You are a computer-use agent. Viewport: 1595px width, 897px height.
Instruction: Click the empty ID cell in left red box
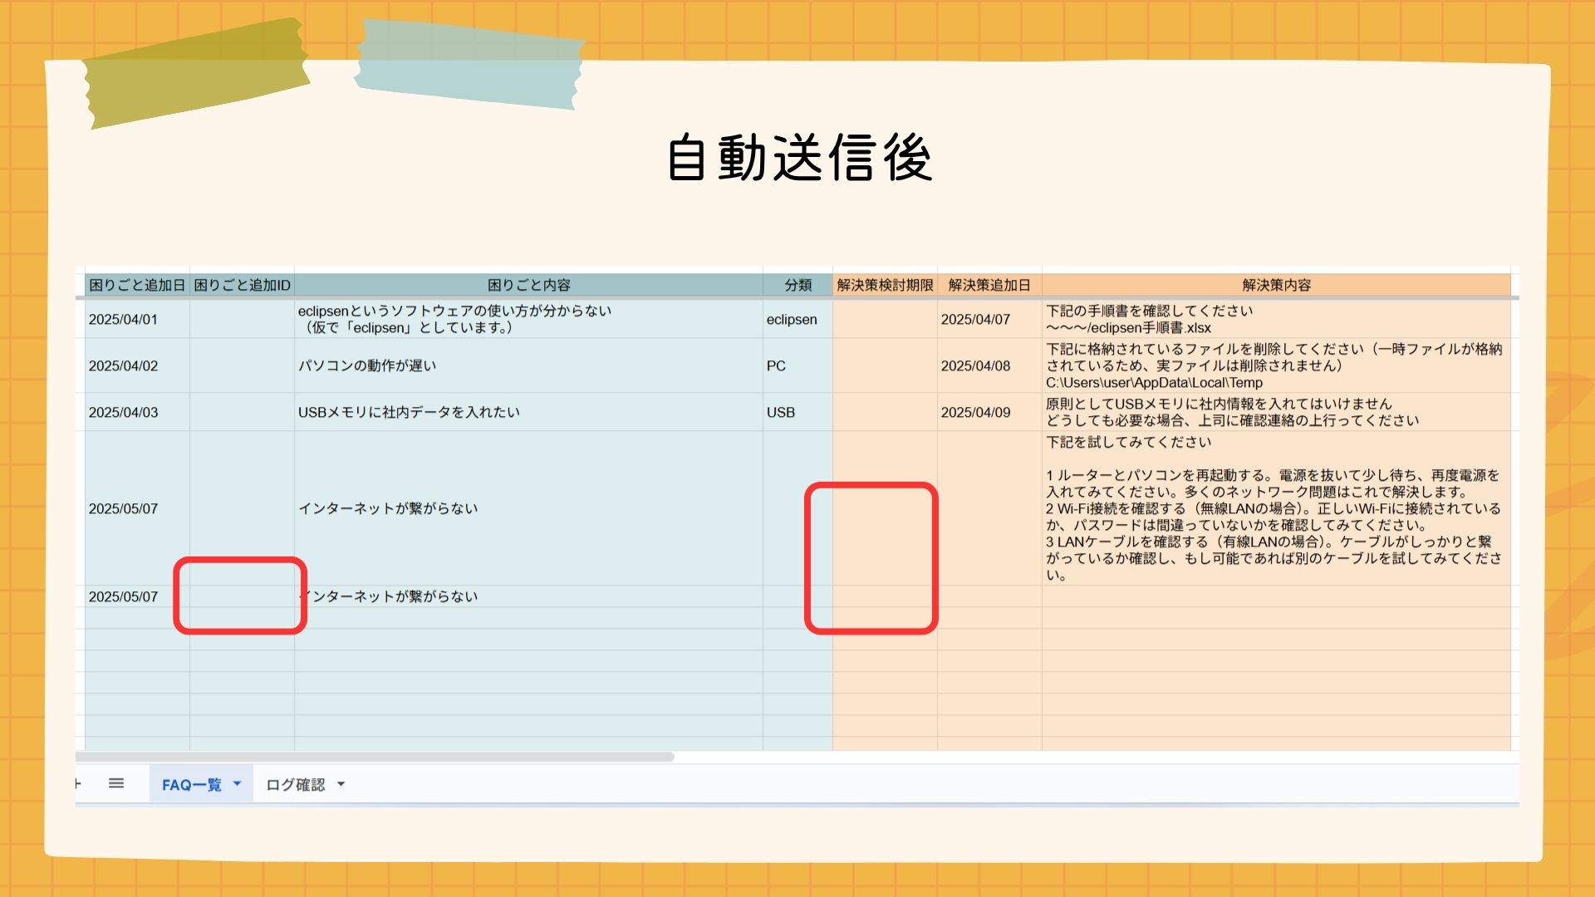click(x=242, y=596)
